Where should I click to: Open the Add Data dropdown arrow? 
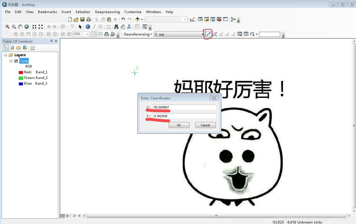click(142, 19)
